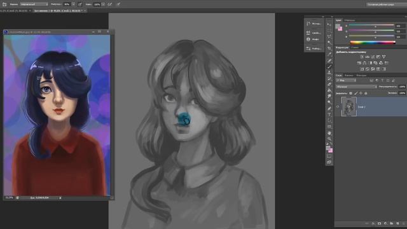Image resolution: width=407 pixels, height=229 pixels.
Task: Add a Brightness/Contrast adjustment
Action: pos(362,57)
